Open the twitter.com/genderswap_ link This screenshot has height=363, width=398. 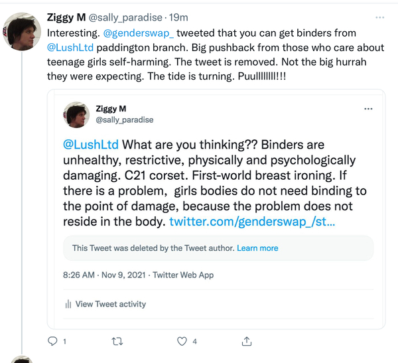pos(252,222)
